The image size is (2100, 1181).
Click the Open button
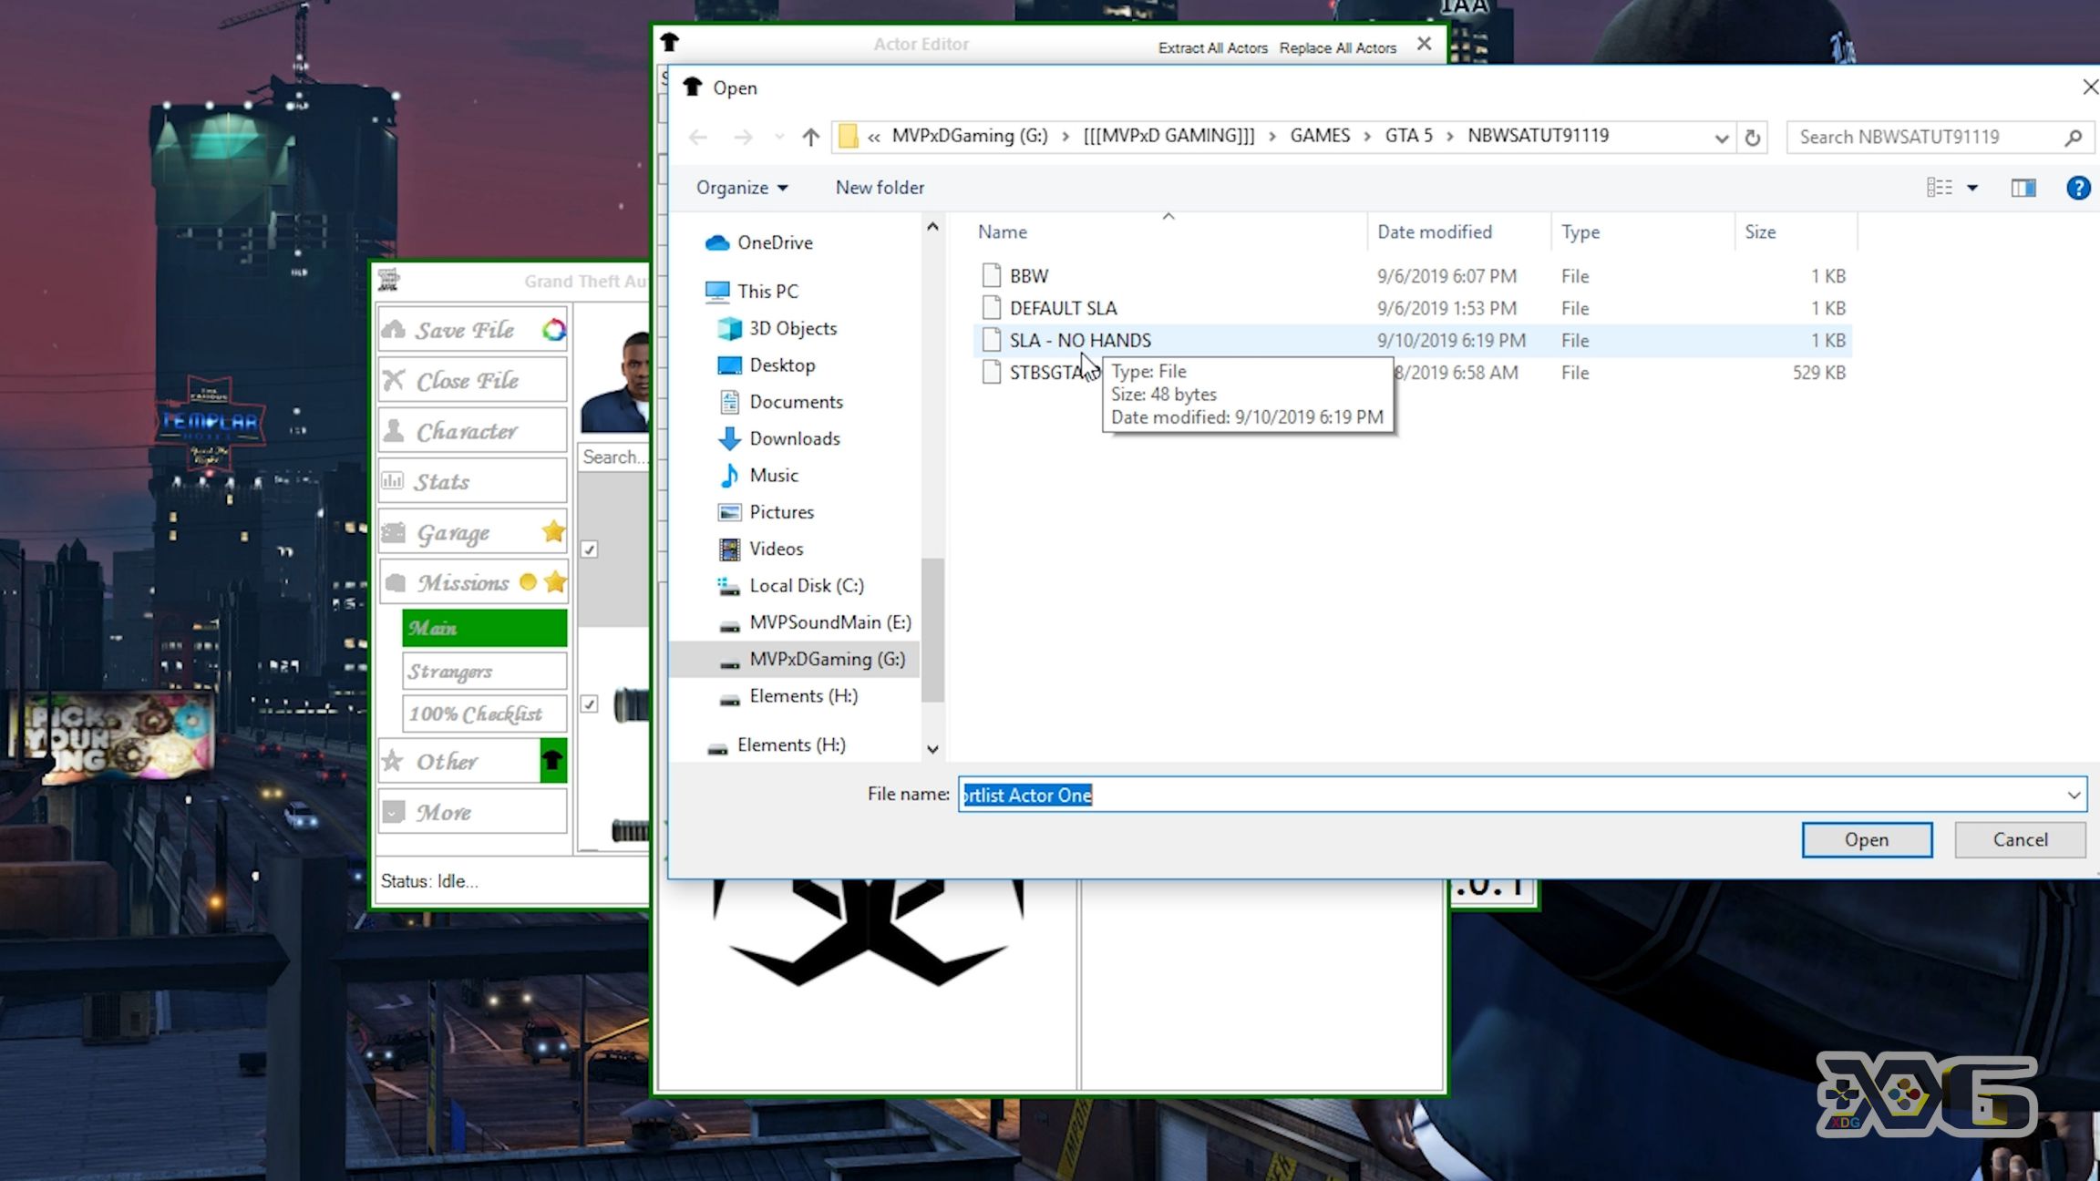[1867, 839]
